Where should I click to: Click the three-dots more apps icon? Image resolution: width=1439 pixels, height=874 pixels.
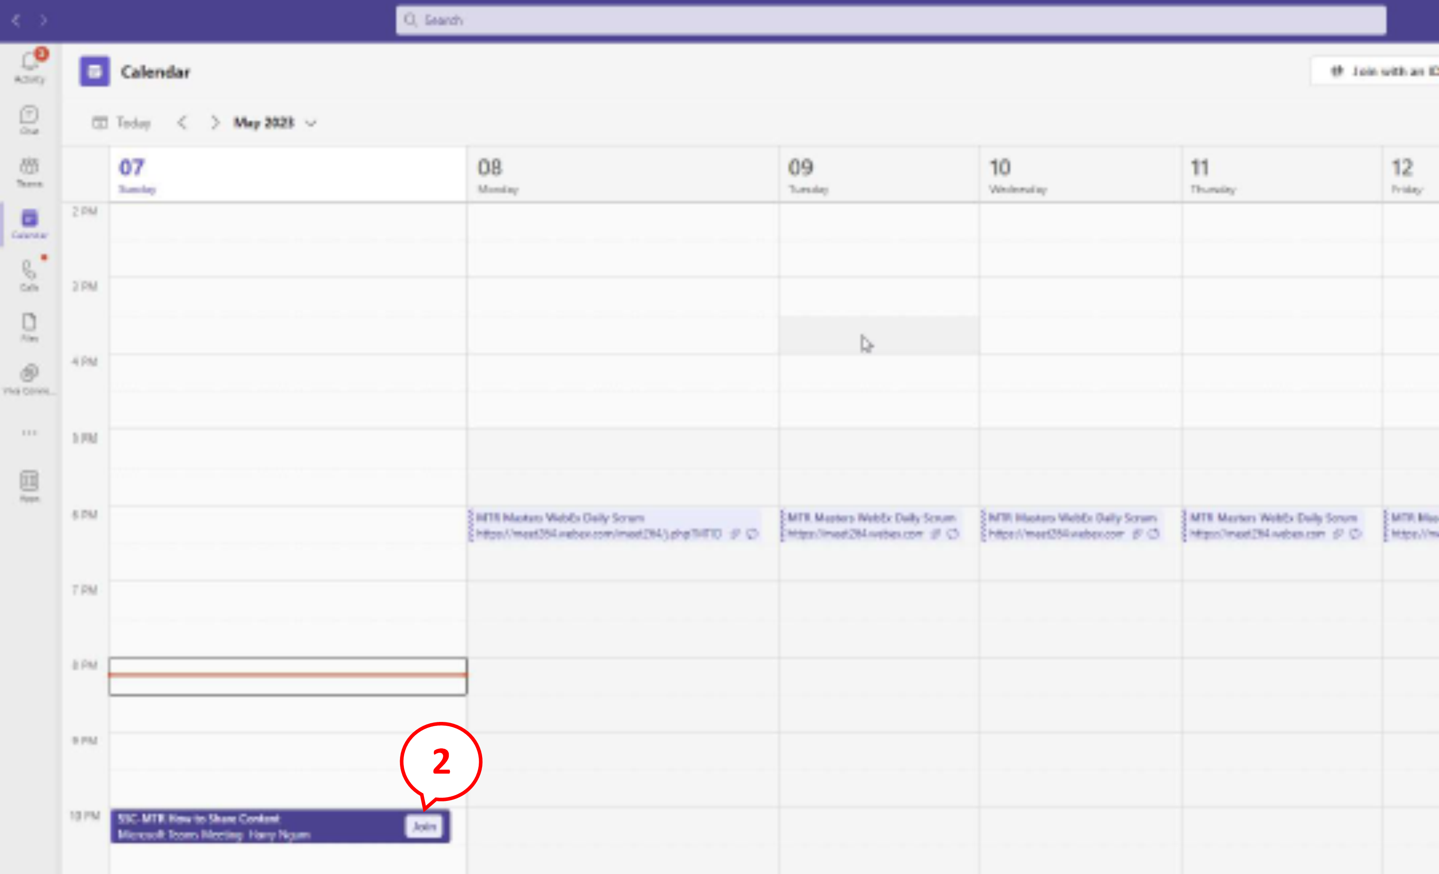[29, 433]
